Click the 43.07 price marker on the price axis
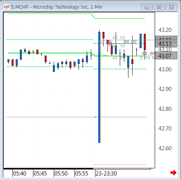The image size is (181, 180). click(x=166, y=56)
